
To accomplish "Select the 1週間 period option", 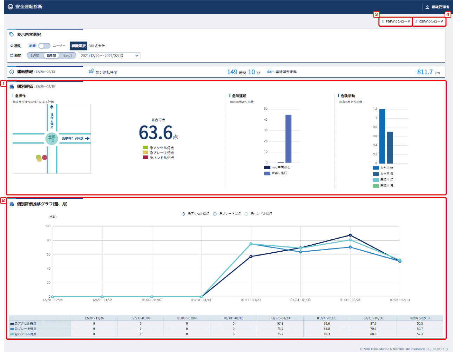I will pos(35,55).
